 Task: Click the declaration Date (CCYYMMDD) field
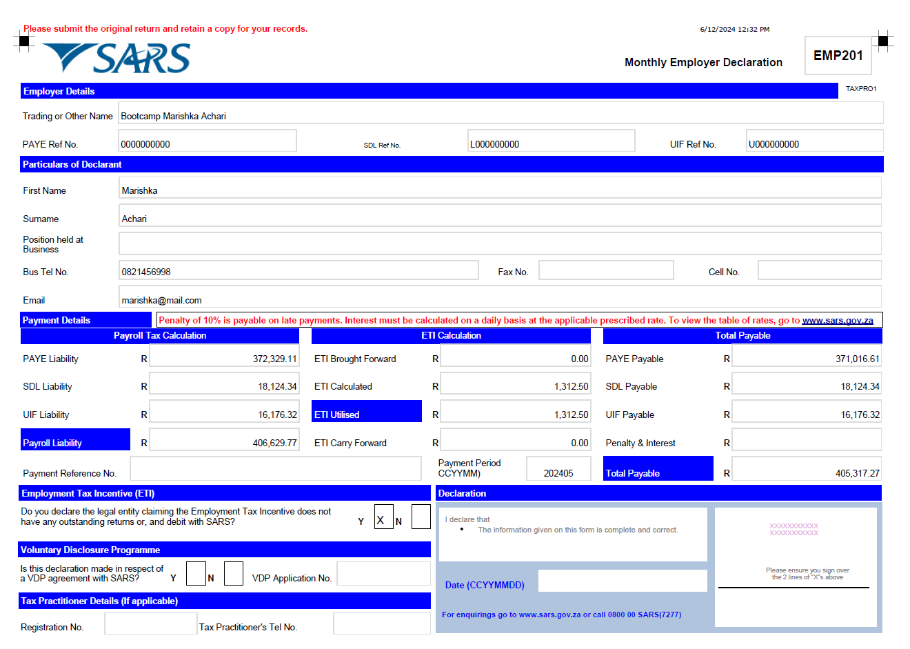pos(622,581)
